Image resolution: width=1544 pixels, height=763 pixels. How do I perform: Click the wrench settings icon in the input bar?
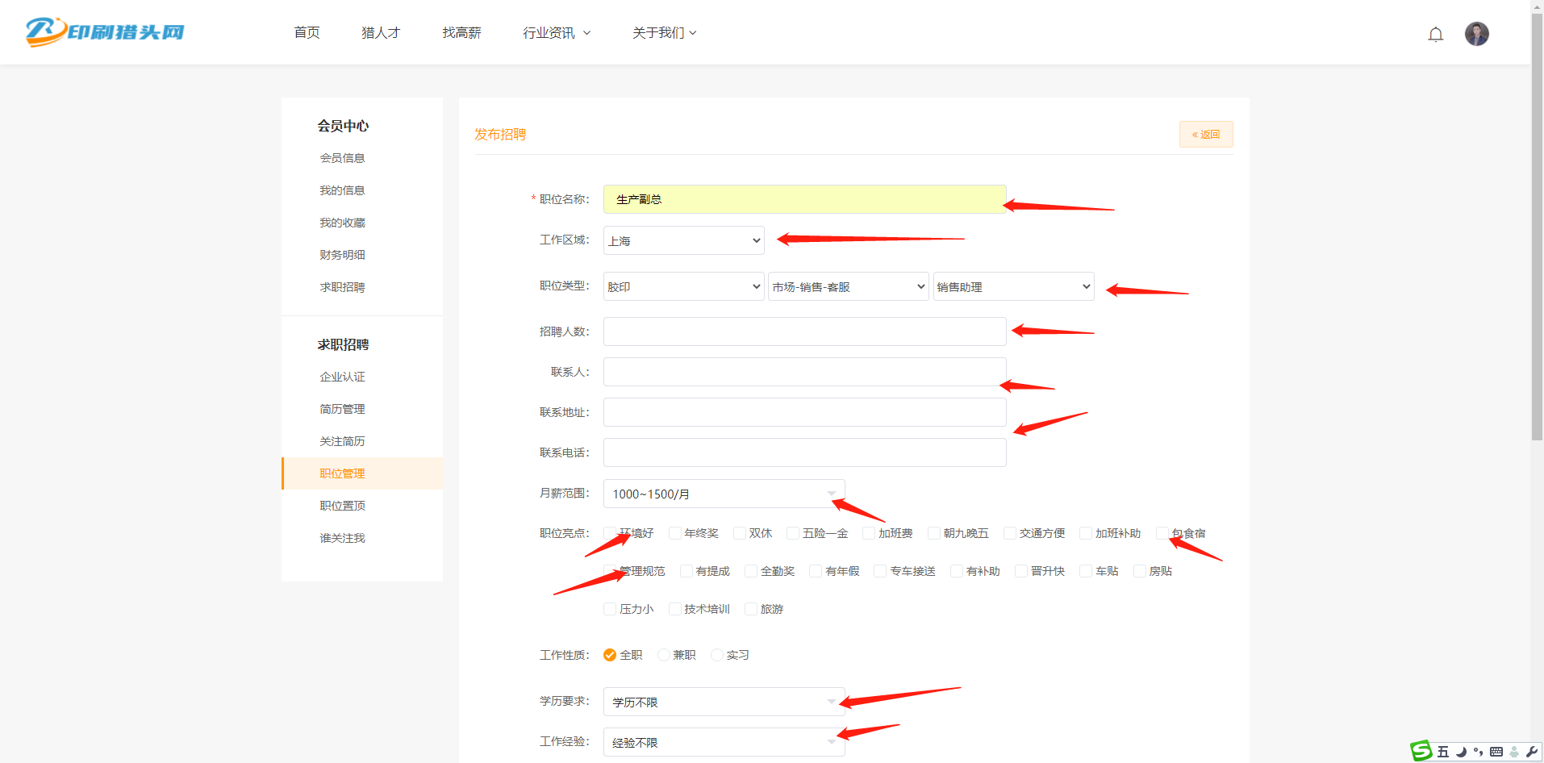click(1531, 752)
